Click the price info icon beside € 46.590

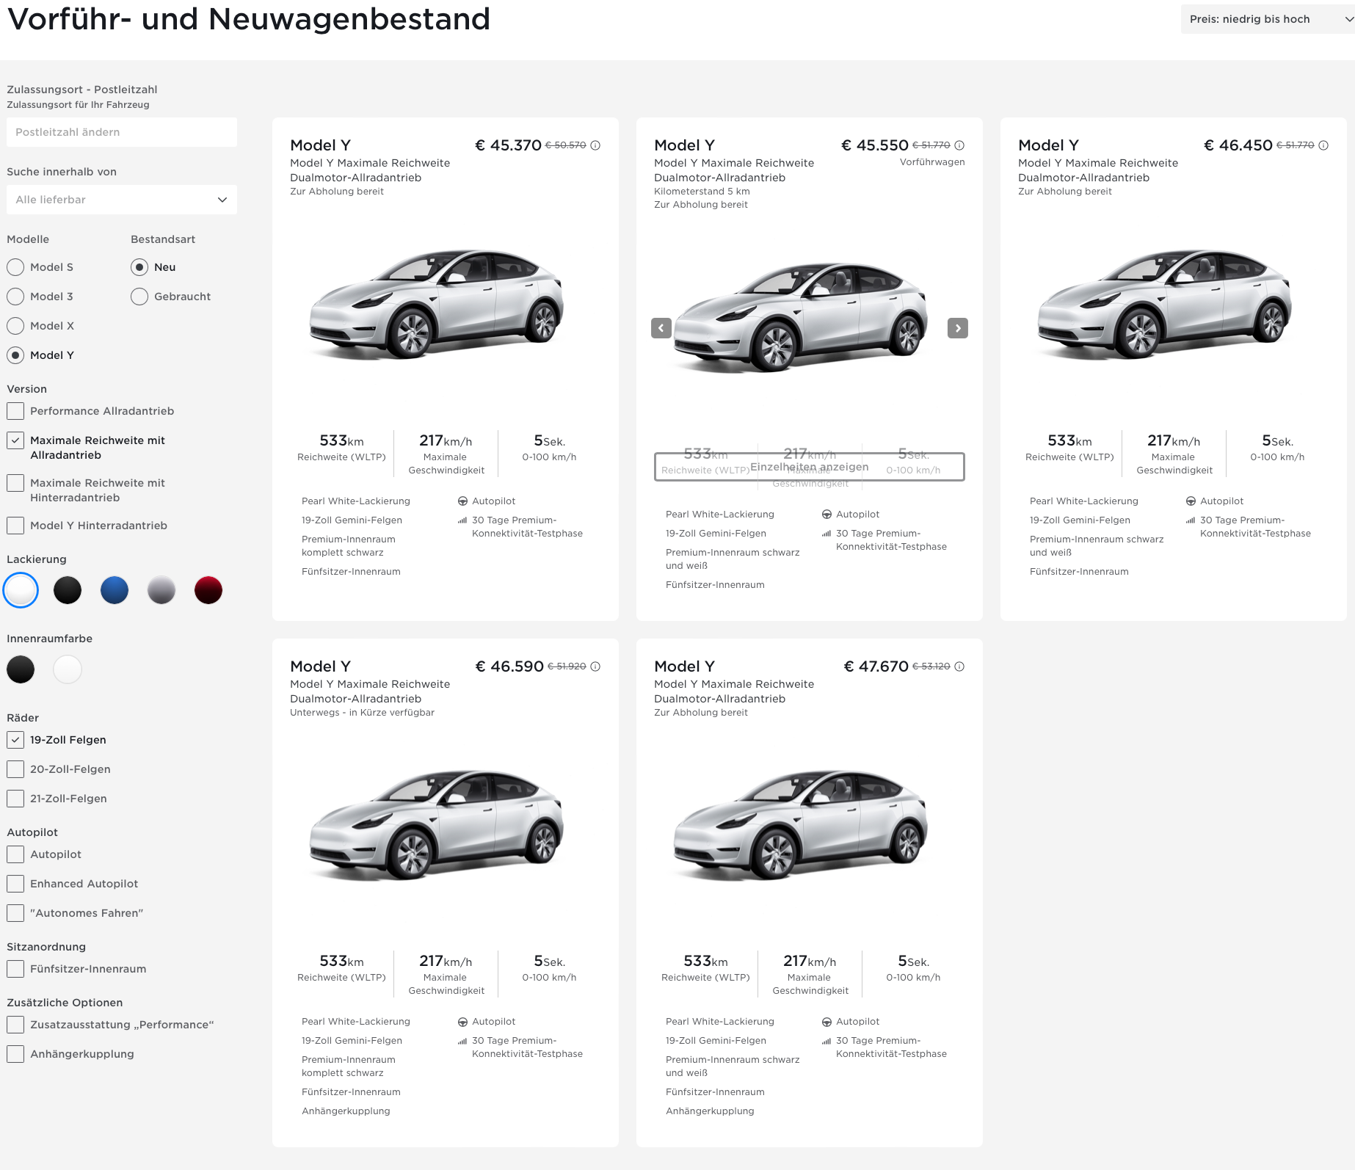(x=595, y=666)
